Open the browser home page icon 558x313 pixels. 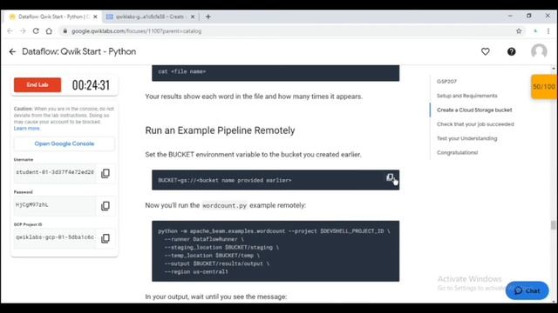click(x=49, y=31)
